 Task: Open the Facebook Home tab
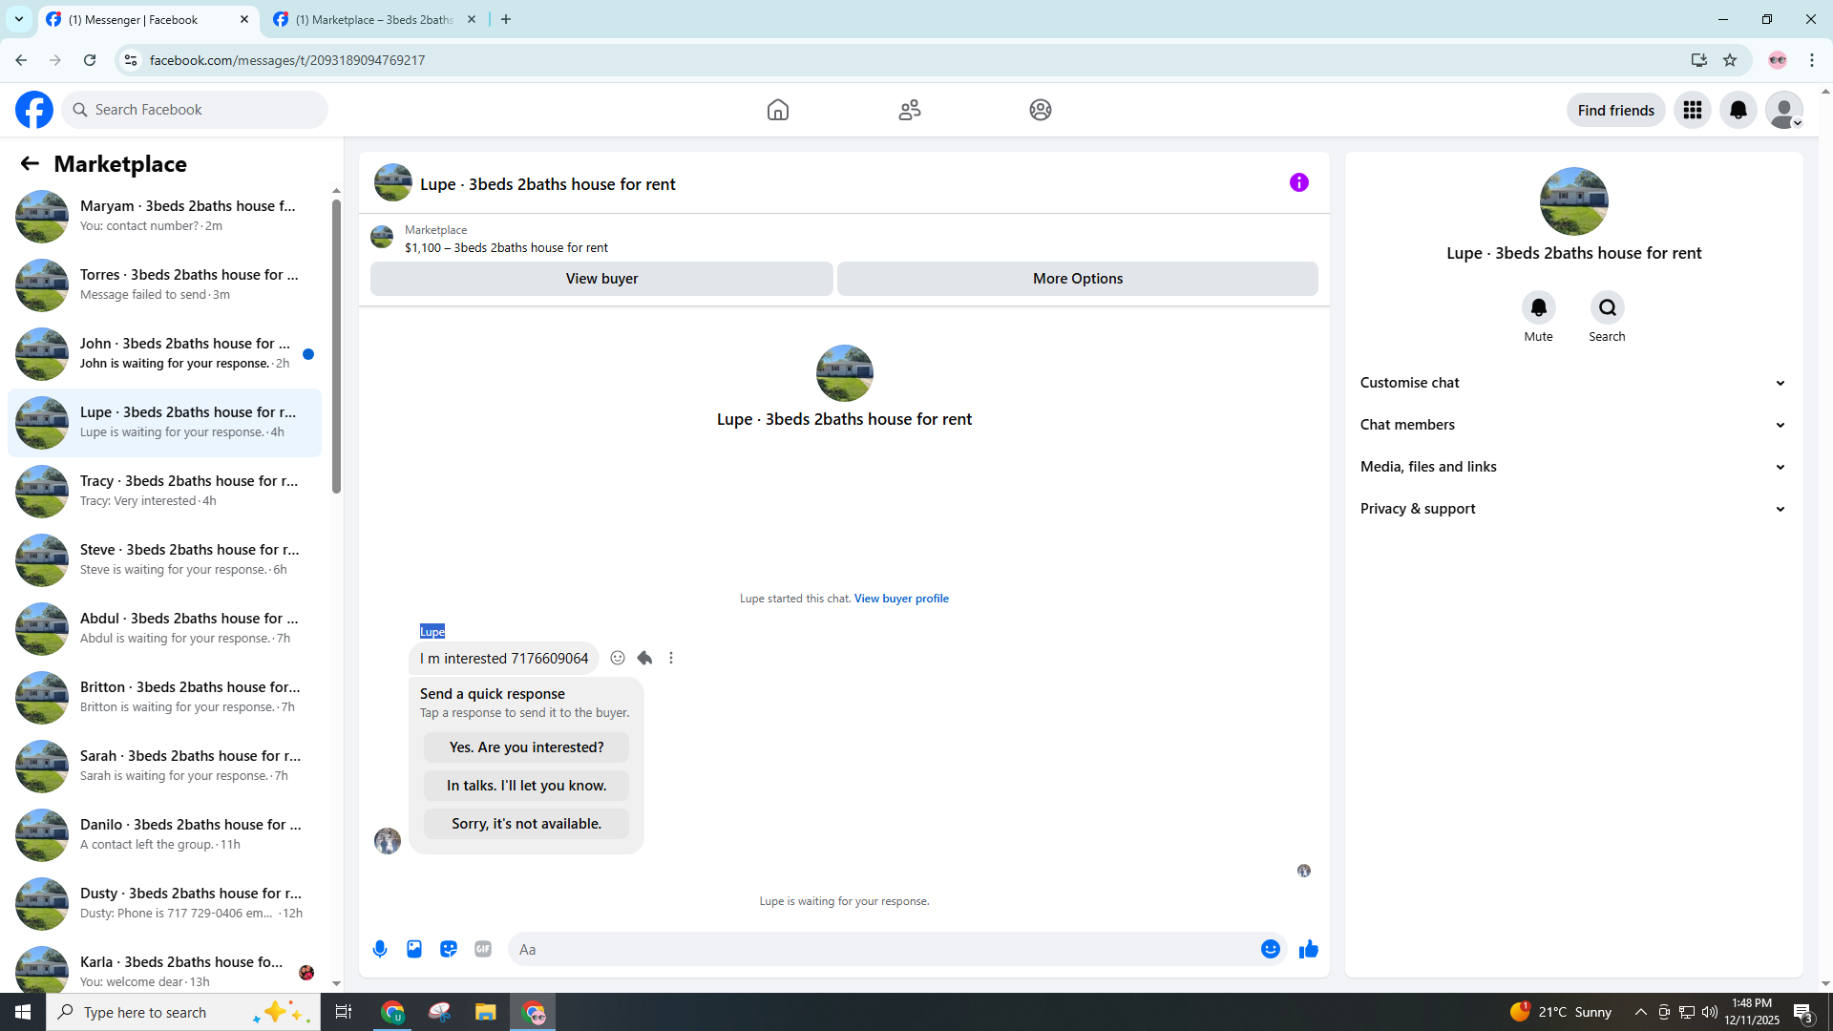tap(777, 110)
